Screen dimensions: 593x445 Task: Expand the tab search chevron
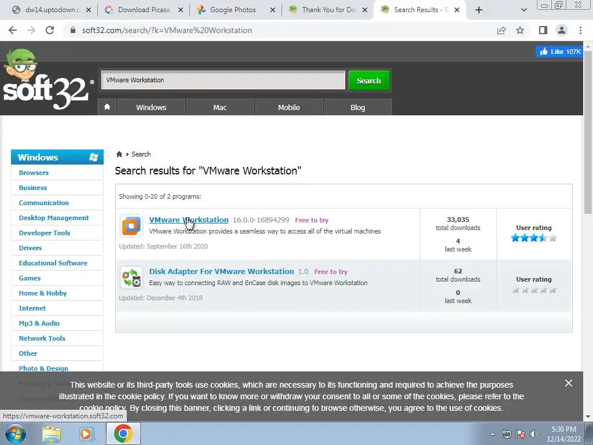[524, 10]
